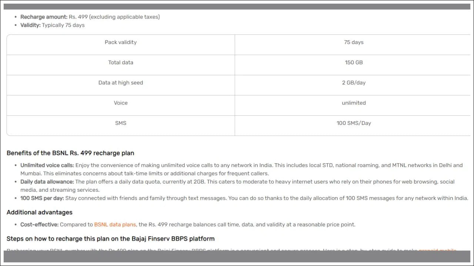Open the BSNL data plans link
This screenshot has height=266, width=474.
tap(115, 224)
